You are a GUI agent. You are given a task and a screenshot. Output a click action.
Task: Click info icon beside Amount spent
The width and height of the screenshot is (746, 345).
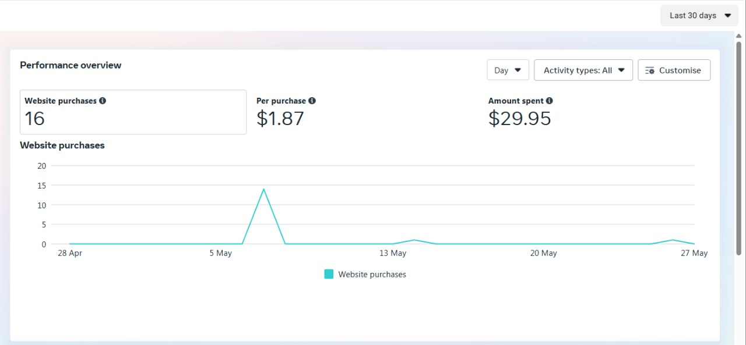tap(550, 101)
